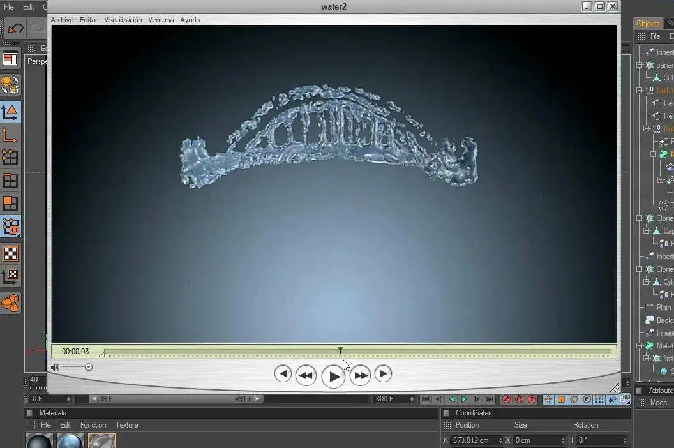
Task: Toggle the red Autokeying button
Action: pos(519,399)
